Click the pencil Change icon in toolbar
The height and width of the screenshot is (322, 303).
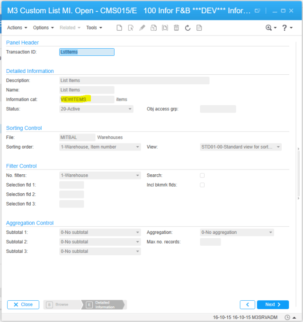[x=142, y=28]
